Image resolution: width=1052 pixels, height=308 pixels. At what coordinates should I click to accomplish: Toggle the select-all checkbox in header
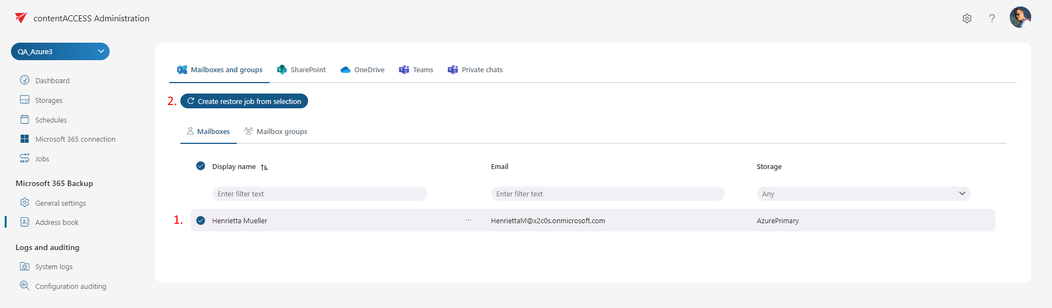coord(201,166)
